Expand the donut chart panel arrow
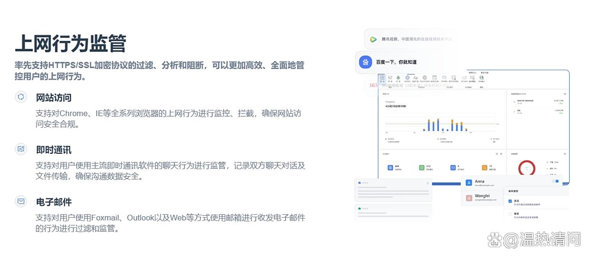Viewport: 592px width, 260px height. (564, 154)
